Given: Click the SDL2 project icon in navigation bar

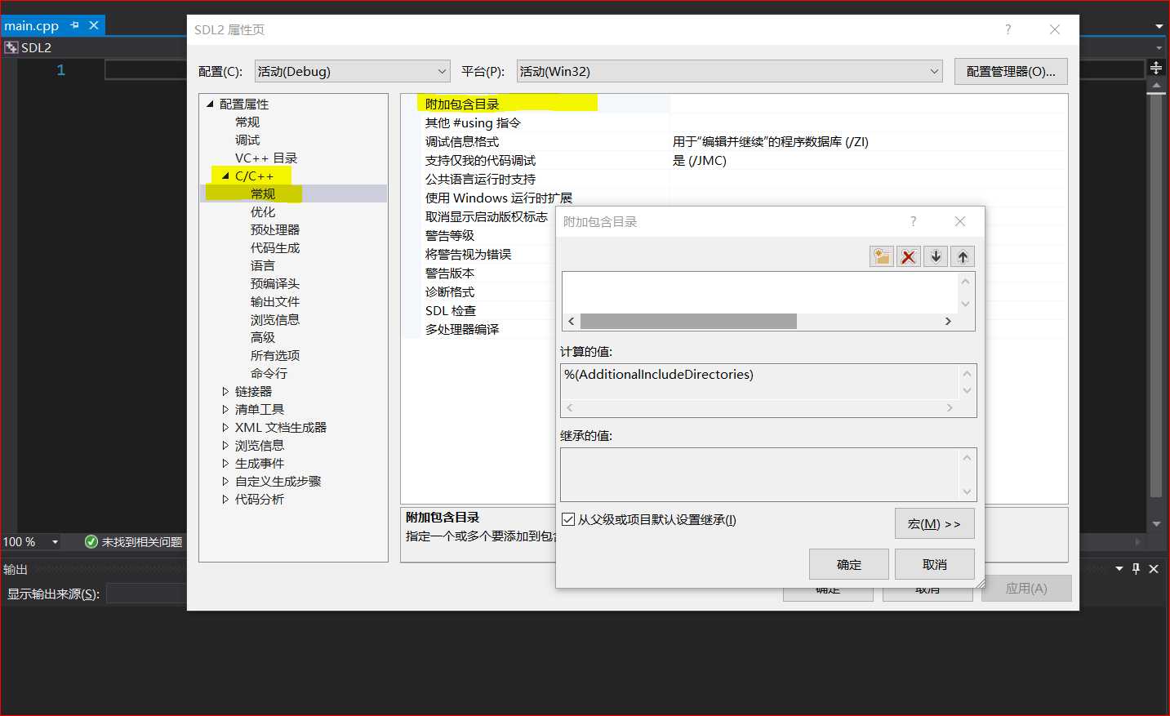Looking at the screenshot, I should coord(11,47).
